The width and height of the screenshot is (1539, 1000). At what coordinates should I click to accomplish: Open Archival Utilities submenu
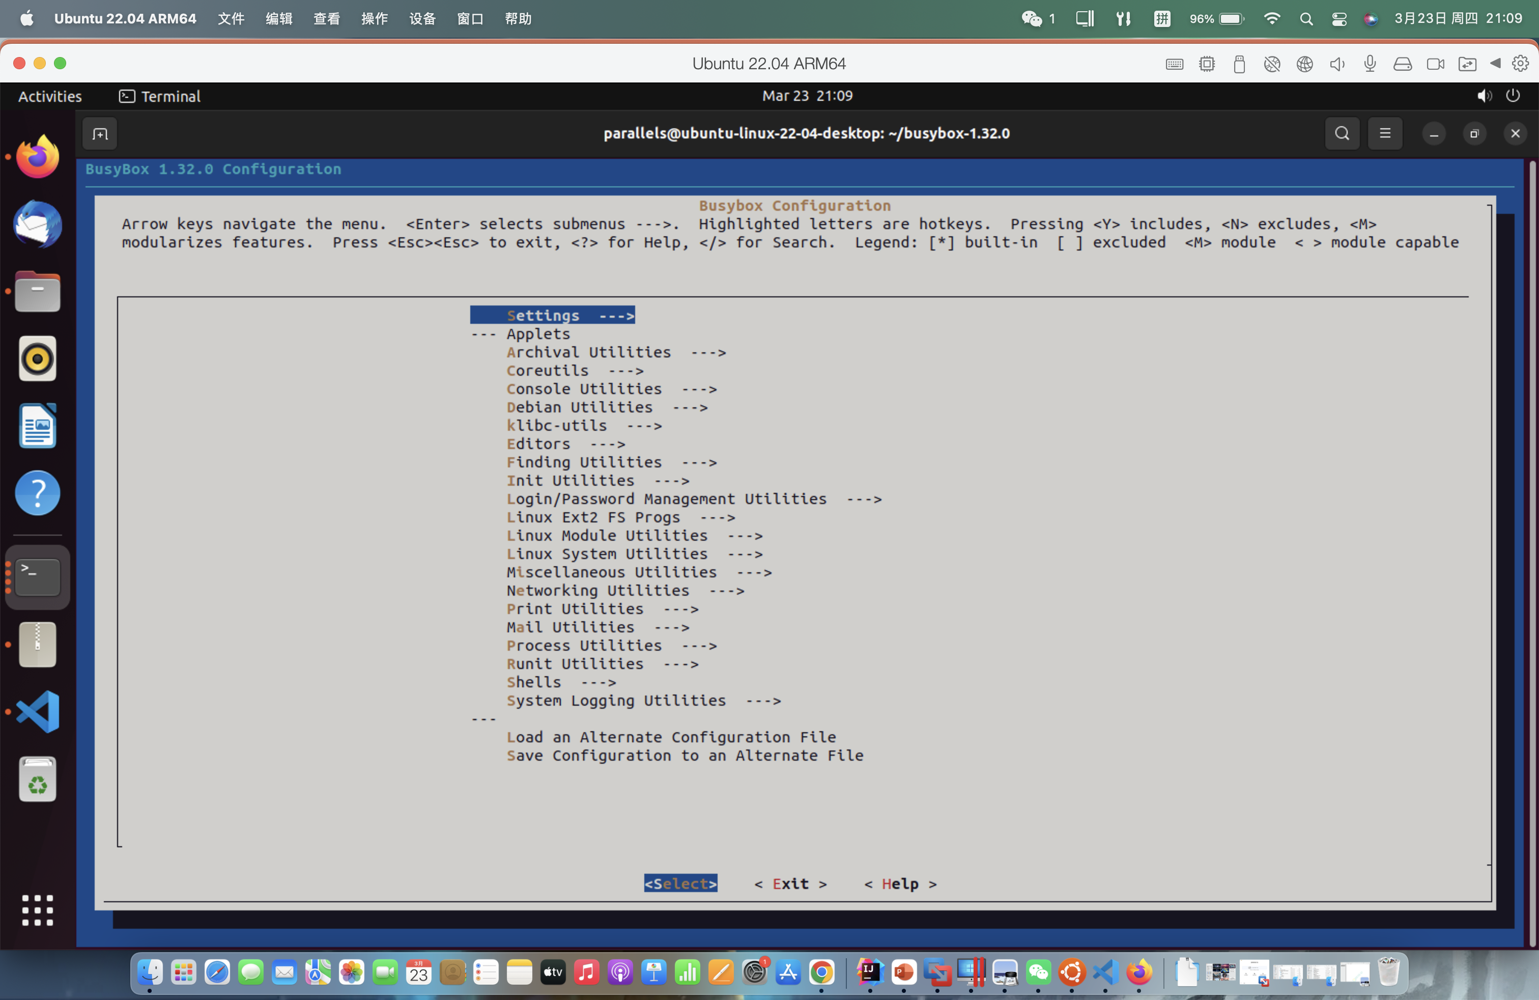click(x=616, y=352)
